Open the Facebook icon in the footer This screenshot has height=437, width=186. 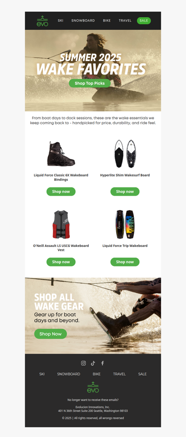102,363
